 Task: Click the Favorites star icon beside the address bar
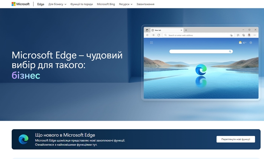tap(238, 35)
